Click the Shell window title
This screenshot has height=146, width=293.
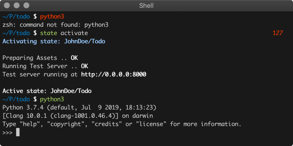click(146, 6)
